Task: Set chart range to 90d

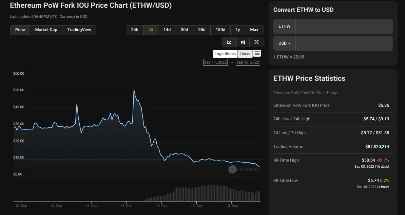Action: pyautogui.click(x=202, y=30)
